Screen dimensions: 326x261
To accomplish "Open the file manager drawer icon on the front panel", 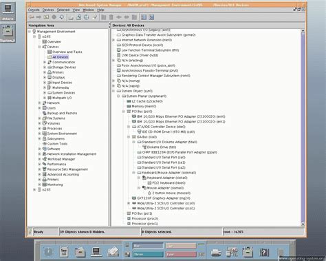I will tap(80, 252).
